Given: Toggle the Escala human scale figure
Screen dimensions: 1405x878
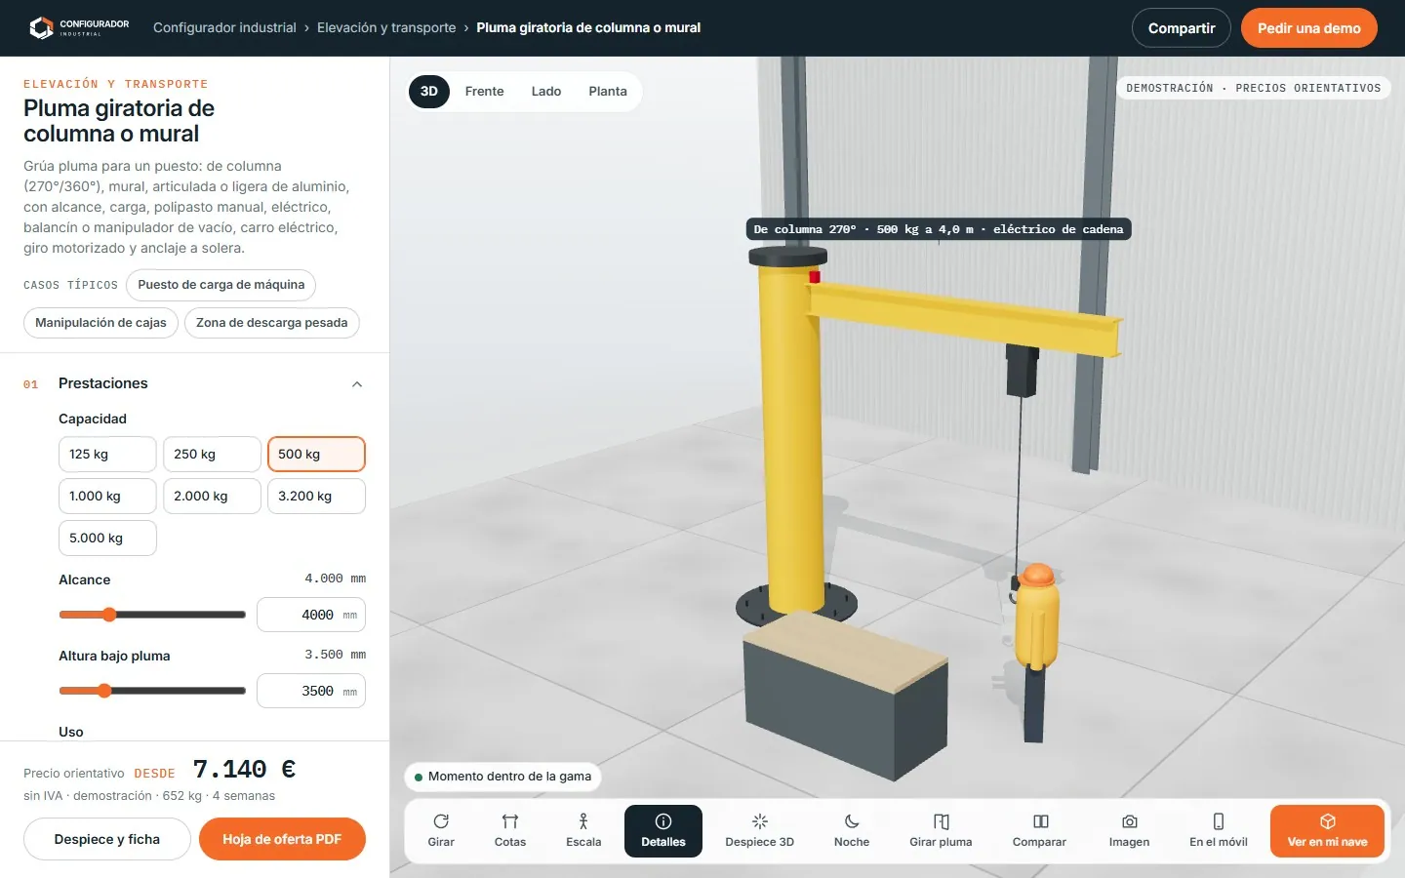Looking at the screenshot, I should 583,831.
